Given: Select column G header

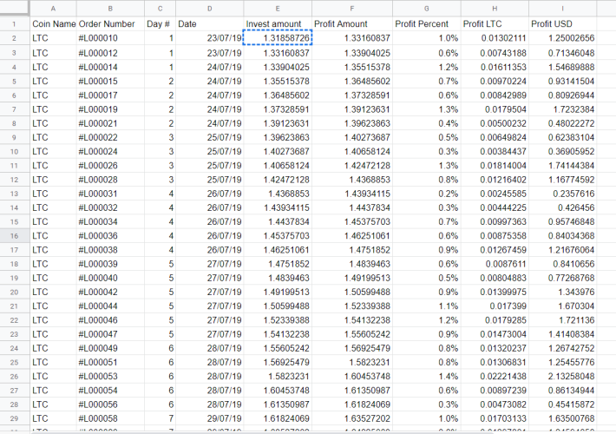Looking at the screenshot, I should pos(426,9).
